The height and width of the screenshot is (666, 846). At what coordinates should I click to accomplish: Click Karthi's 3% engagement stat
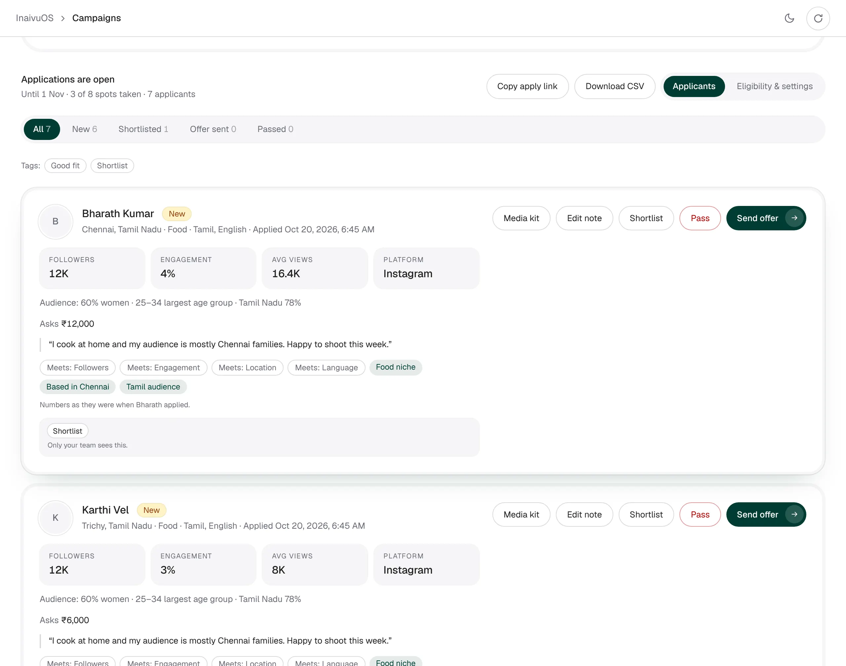pyautogui.click(x=203, y=565)
